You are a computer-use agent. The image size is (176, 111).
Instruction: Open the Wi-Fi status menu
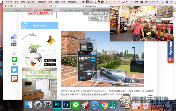(x=119, y=1)
